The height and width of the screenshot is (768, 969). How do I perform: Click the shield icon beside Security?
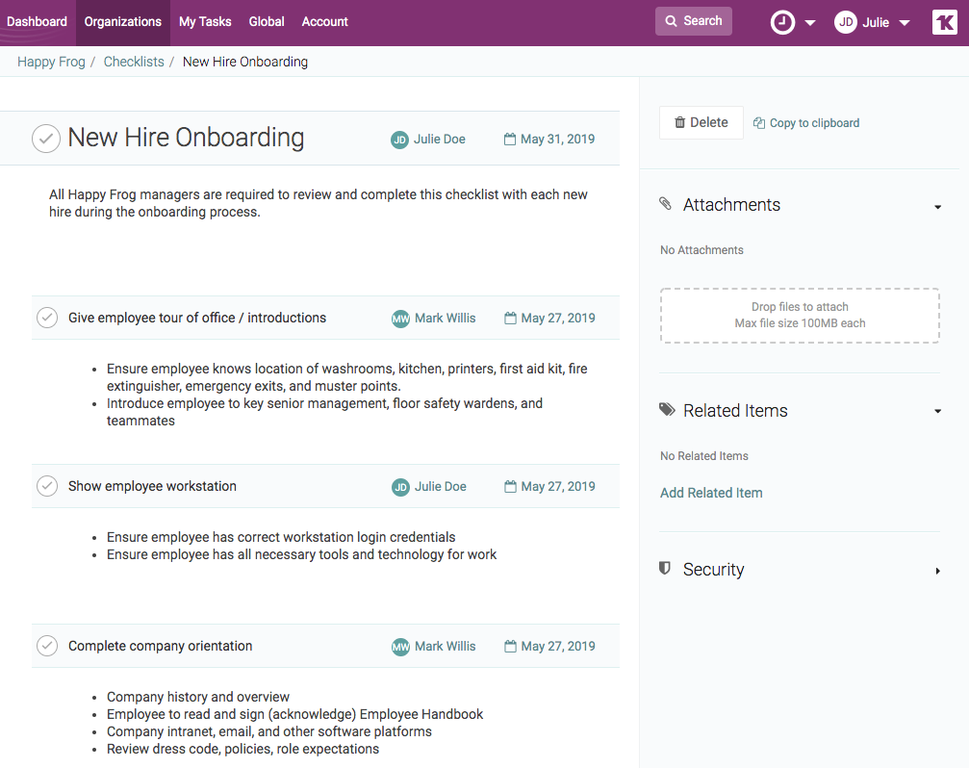pyautogui.click(x=665, y=569)
